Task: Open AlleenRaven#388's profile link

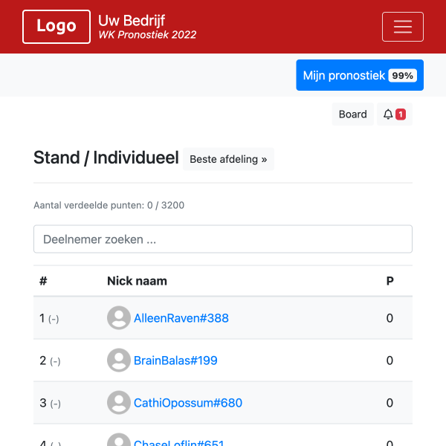Action: coord(181,318)
